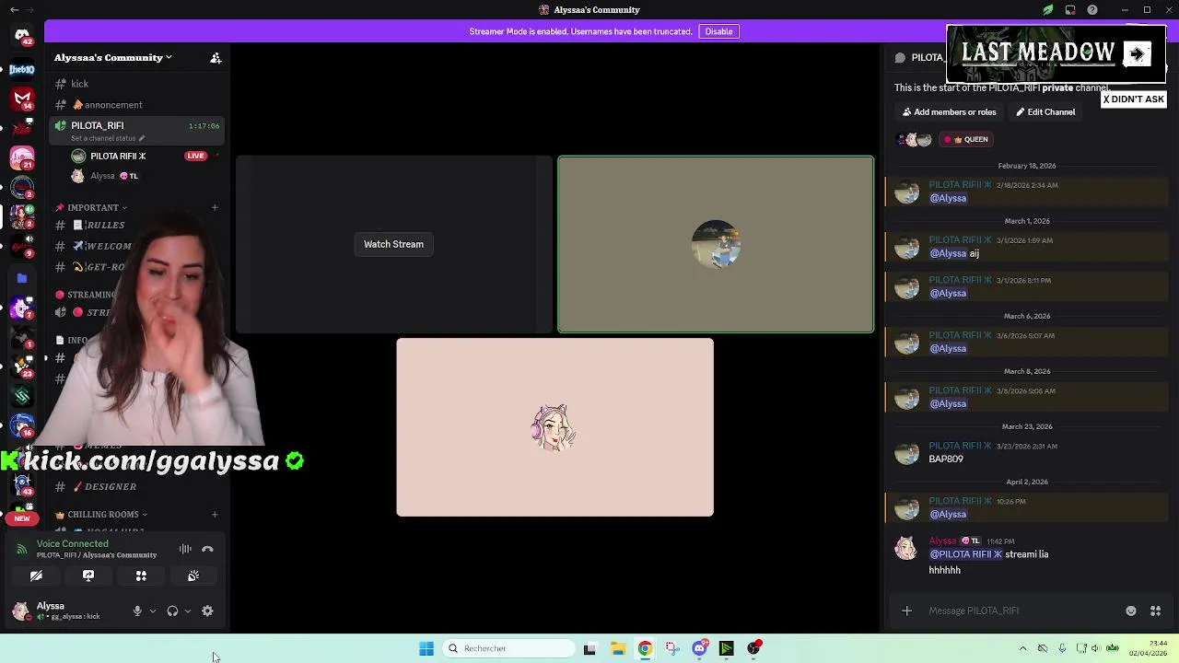The image size is (1179, 663).
Task: Open the apps launcher in chat bar
Action: (1155, 611)
